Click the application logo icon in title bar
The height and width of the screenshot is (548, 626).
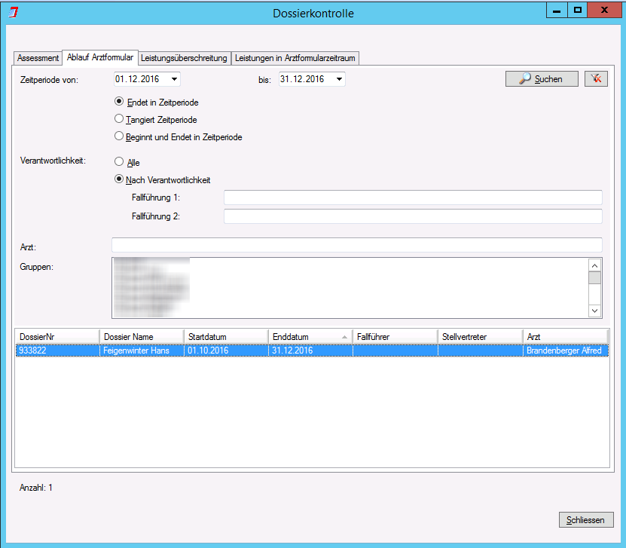12,13
